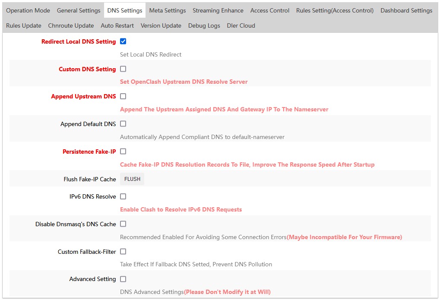Enable Custom Fallback-Filter checkbox
The image size is (440, 300).
pyautogui.click(x=123, y=252)
